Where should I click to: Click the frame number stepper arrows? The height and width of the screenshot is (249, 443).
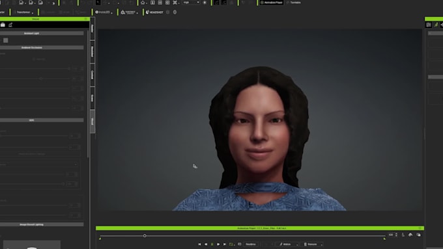point(396,235)
